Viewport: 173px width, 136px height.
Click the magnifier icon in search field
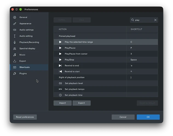click(x=132, y=20)
